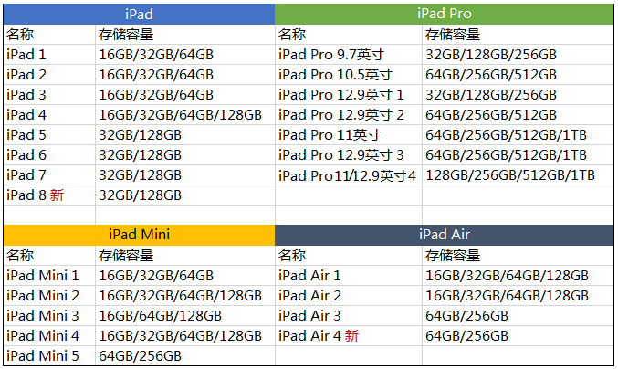Select iPad Pro 9.7英寸's 32GB/128GB/256GB cell

(518, 55)
